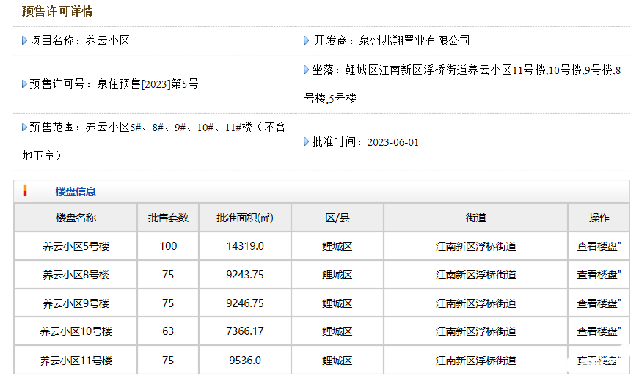Viewport: 639px width, 384px height.
Task: Select the 养云小区5号楼 name cell
Action: 76,246
